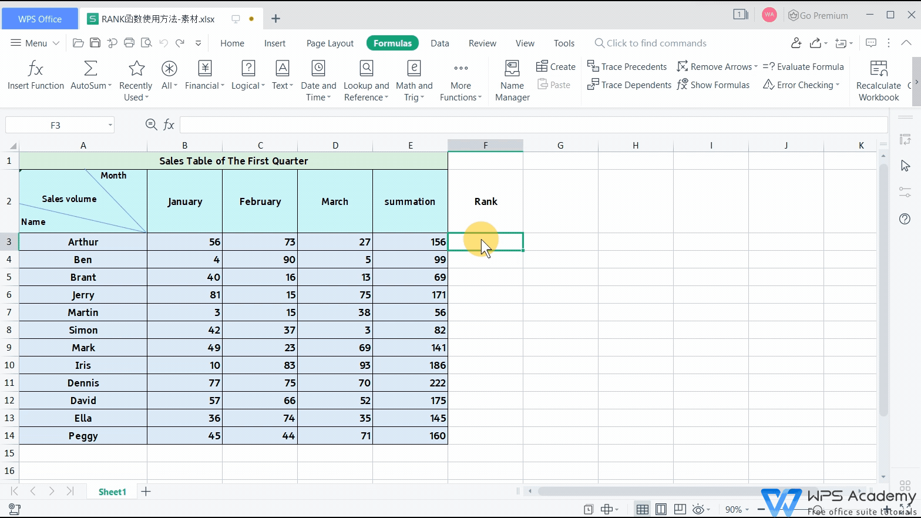The width and height of the screenshot is (921, 518).
Task: Expand the Name Box dropdown arrow
Action: click(110, 125)
